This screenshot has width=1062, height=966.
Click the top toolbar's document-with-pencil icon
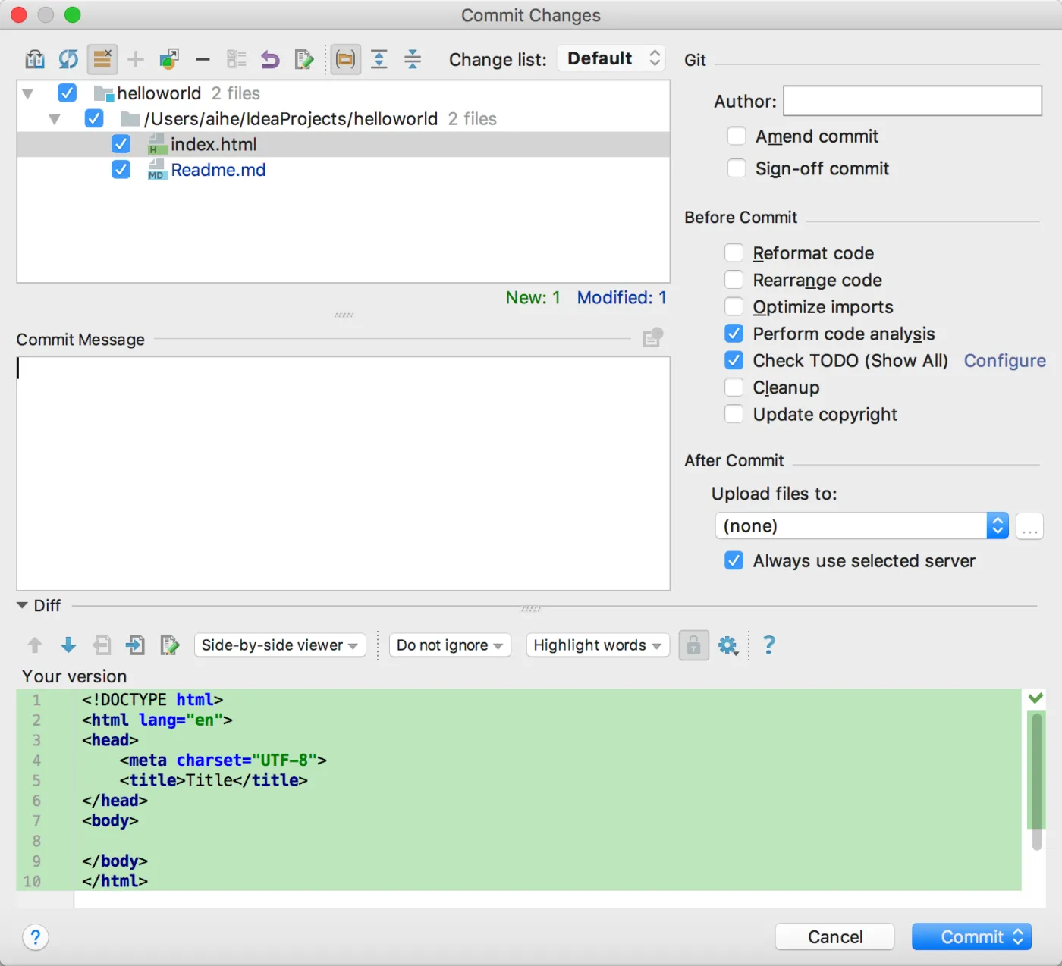pos(304,59)
